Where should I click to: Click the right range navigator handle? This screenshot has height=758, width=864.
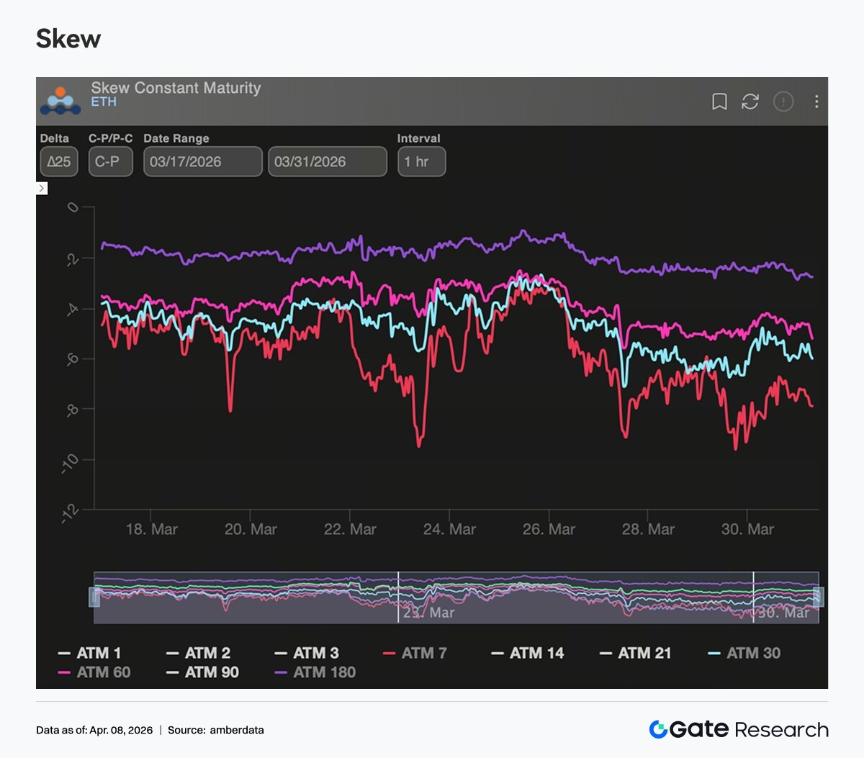(818, 597)
